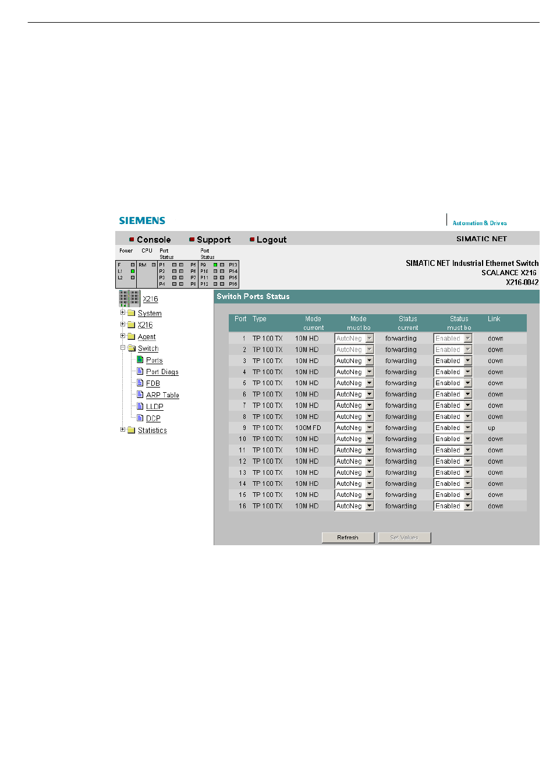
Task: Click the 'TP 100 TX' type of port 1
Action: [x=267, y=339]
